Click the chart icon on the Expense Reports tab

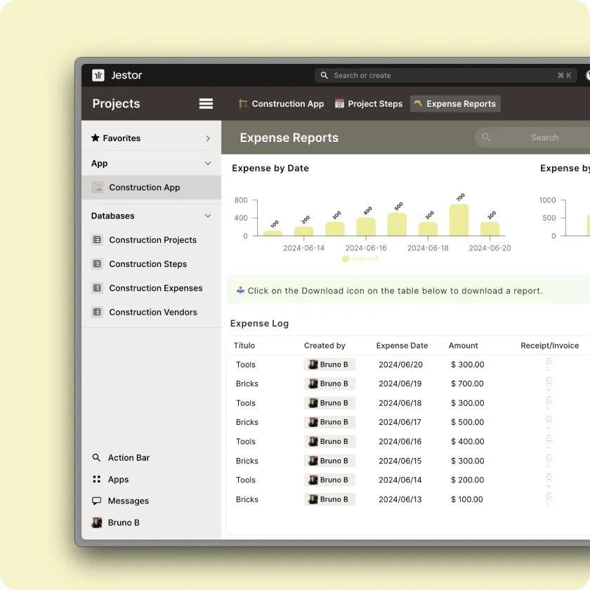point(419,103)
